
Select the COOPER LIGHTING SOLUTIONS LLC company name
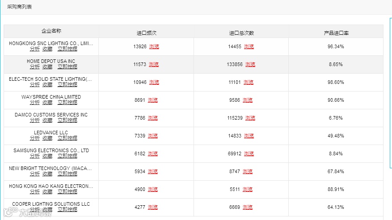[x=51, y=204]
